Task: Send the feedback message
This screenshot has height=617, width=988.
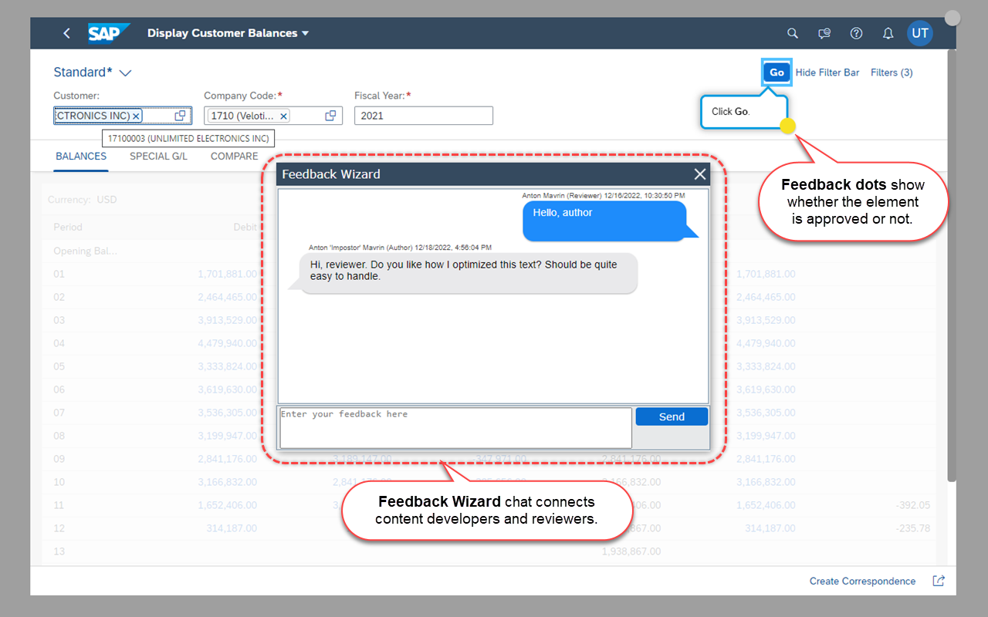Action: [x=672, y=416]
